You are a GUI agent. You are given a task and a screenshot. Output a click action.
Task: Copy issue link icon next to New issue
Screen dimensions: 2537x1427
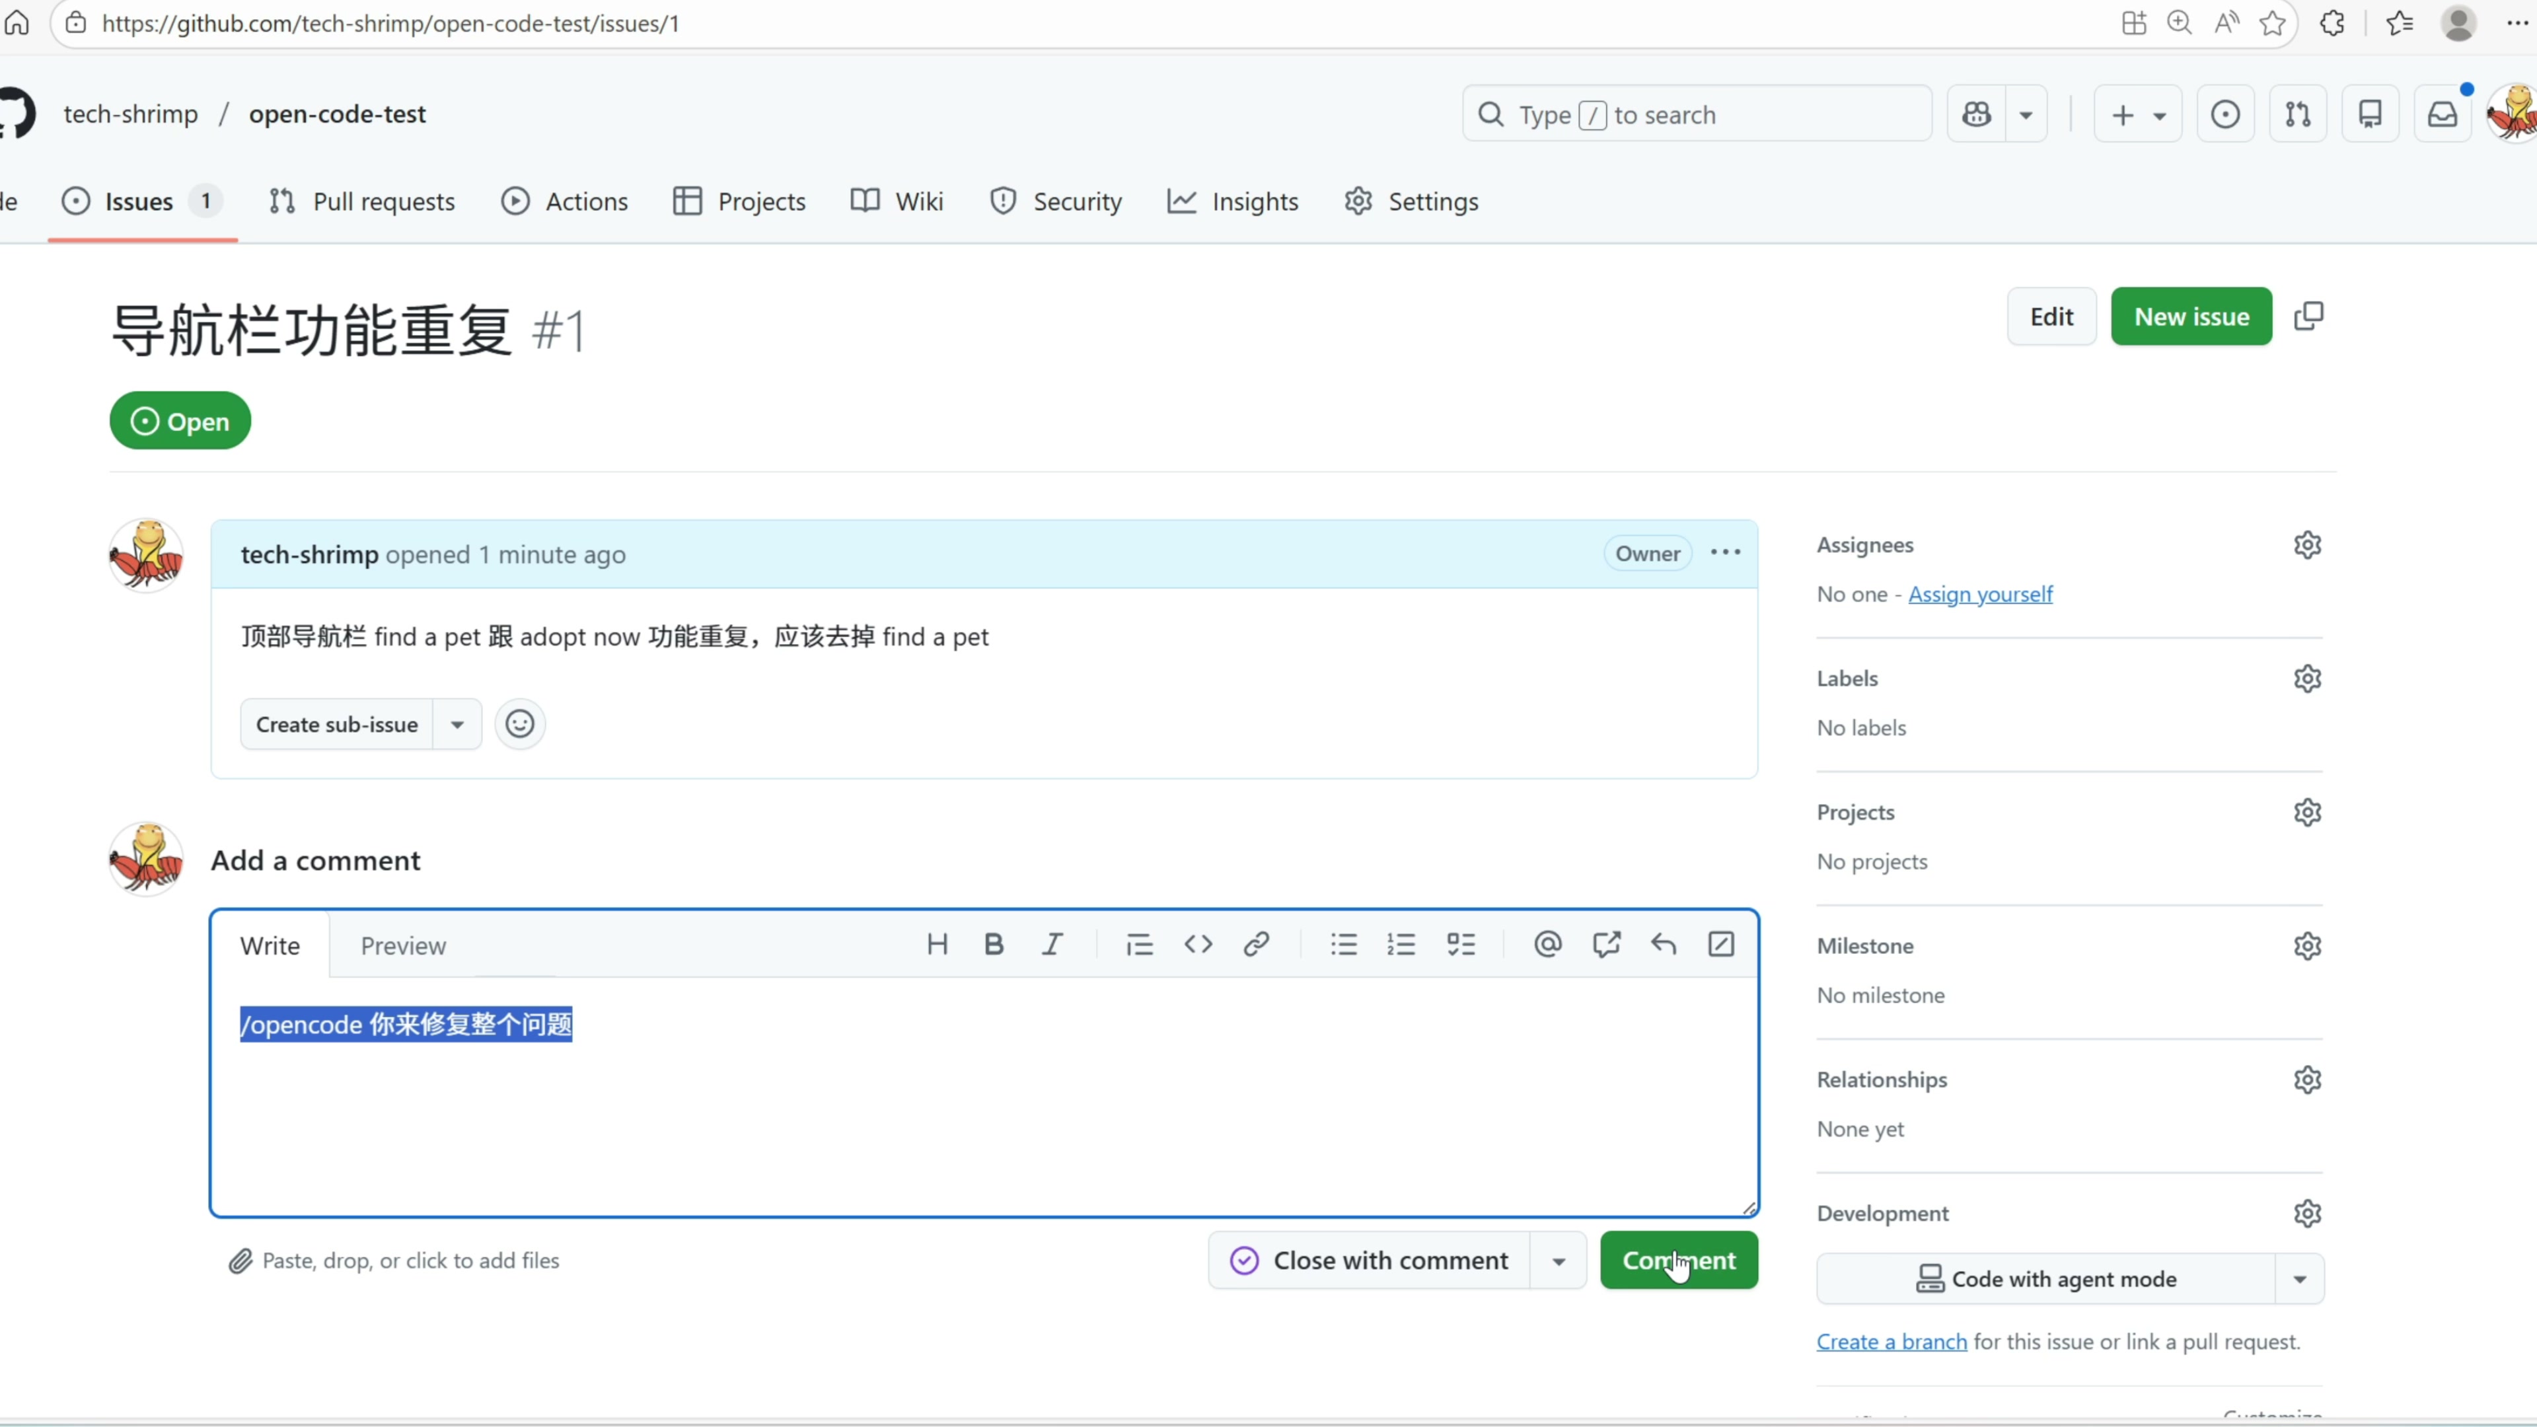point(2308,316)
